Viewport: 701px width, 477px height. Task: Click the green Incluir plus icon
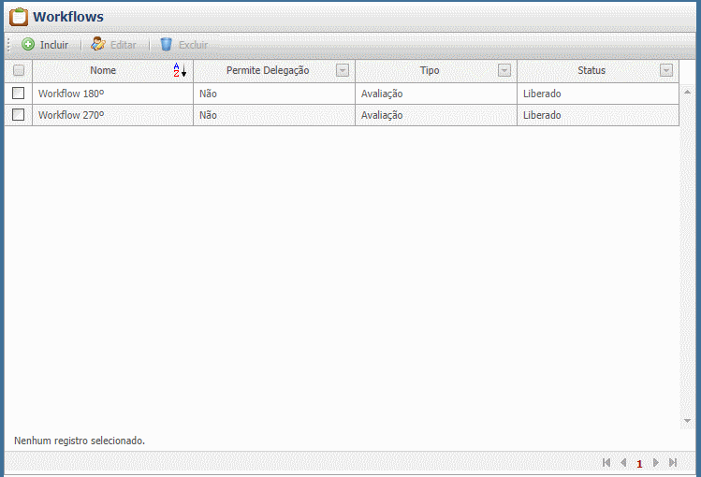click(28, 44)
